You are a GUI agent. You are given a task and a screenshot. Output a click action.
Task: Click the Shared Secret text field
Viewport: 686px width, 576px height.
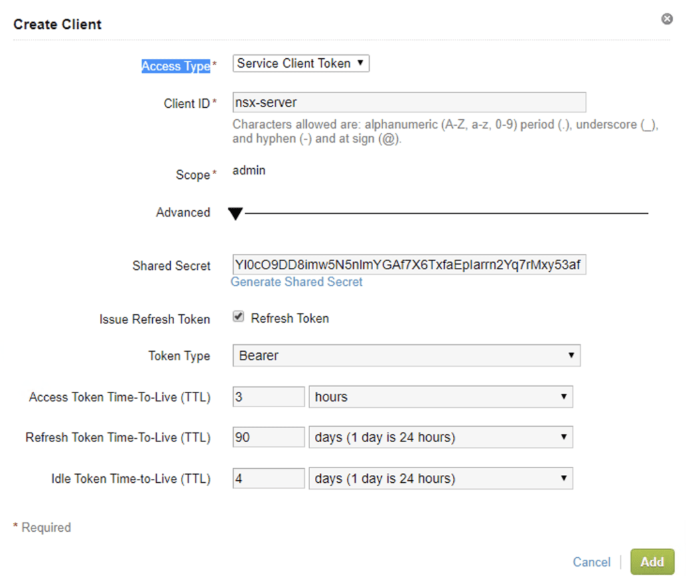point(409,265)
